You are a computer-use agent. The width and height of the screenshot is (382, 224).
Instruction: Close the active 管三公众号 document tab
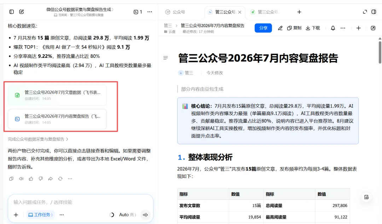(240, 12)
